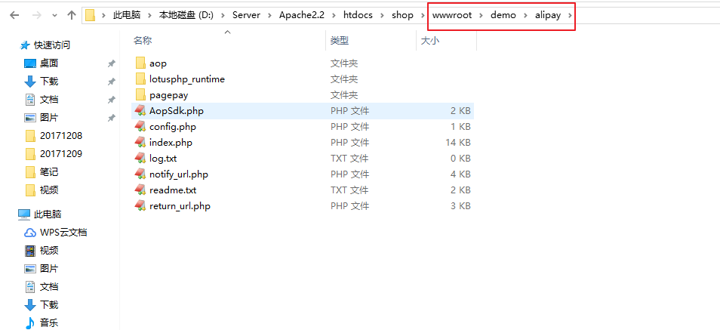This screenshot has width=720, height=330.
Task: Open WPS云文档 in sidebar
Action: point(63,233)
